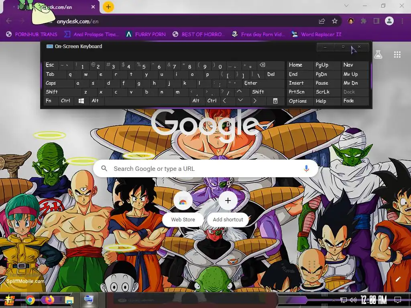
Task: Click the Mv Up key
Action: pyautogui.click(x=355, y=74)
